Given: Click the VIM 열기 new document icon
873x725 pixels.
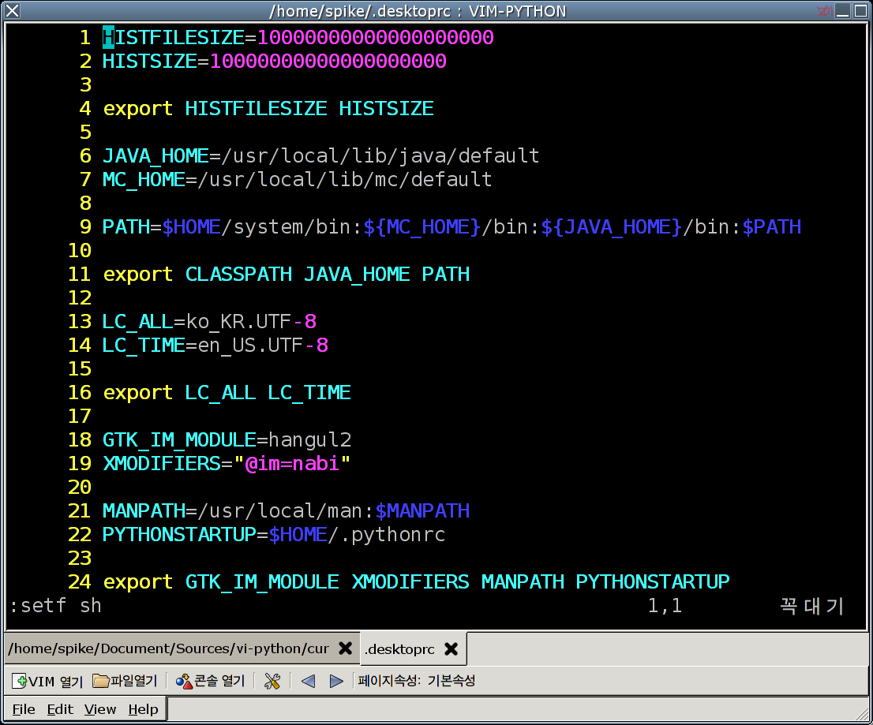Looking at the screenshot, I should coord(20,681).
